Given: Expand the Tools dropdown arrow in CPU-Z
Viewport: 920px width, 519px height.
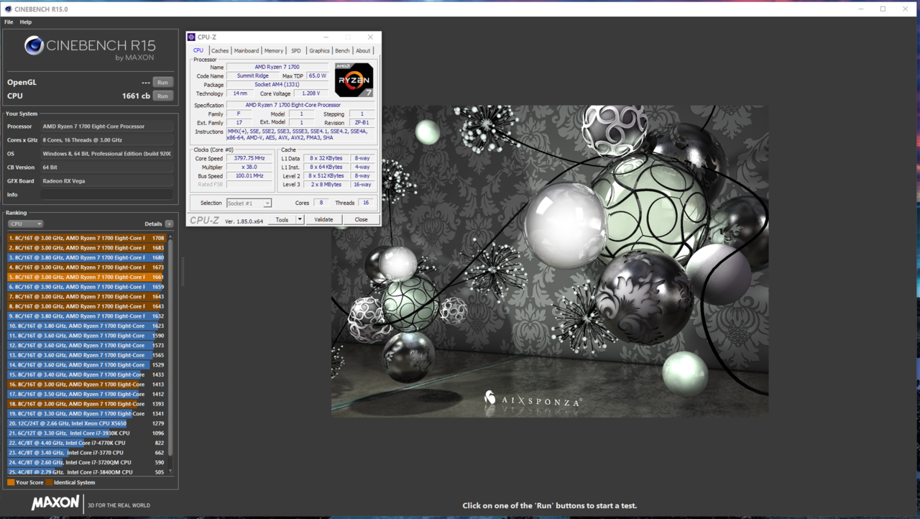Looking at the screenshot, I should point(300,220).
